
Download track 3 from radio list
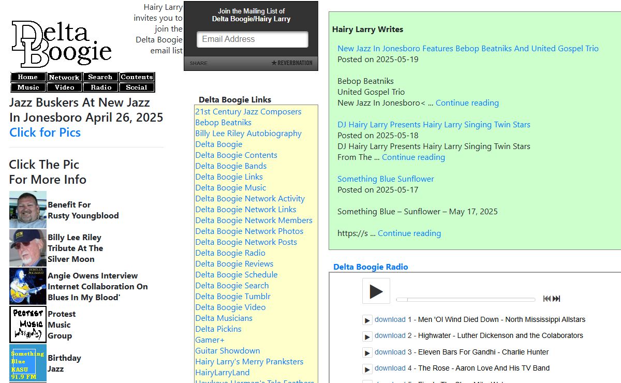[x=390, y=352]
